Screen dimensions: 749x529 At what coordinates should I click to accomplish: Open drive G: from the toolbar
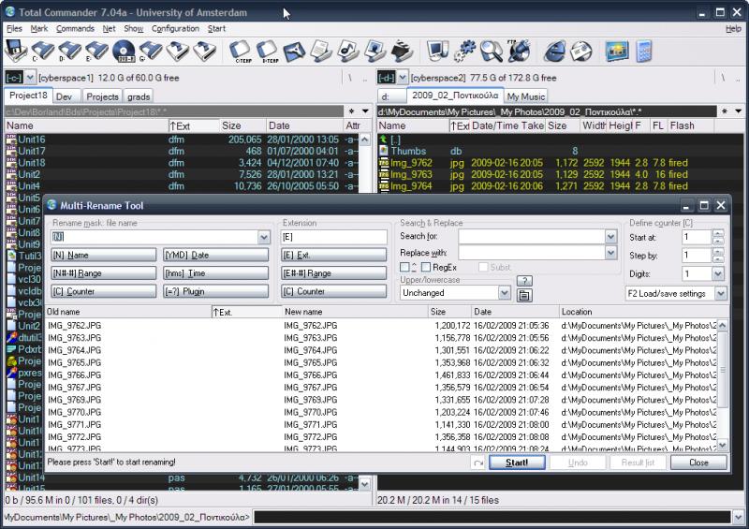[x=150, y=51]
